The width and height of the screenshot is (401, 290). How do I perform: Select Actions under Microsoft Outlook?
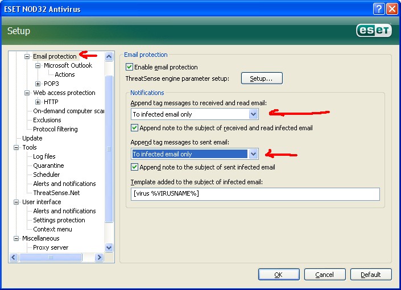[x=65, y=74]
